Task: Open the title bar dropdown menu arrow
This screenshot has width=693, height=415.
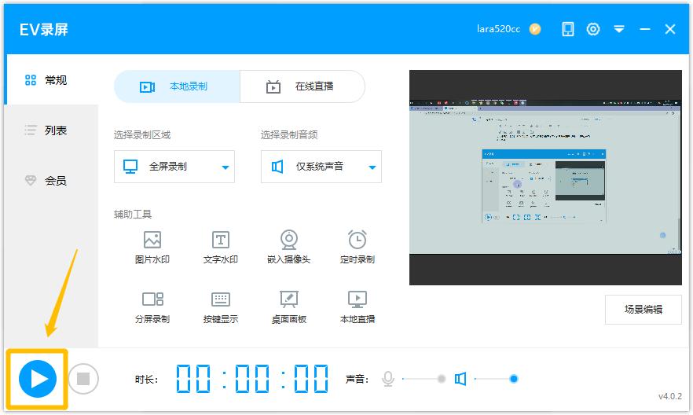Action: 619,29
